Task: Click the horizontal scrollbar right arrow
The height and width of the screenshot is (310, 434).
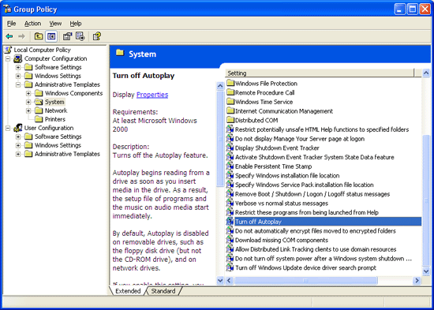Action: pyautogui.click(x=417, y=281)
